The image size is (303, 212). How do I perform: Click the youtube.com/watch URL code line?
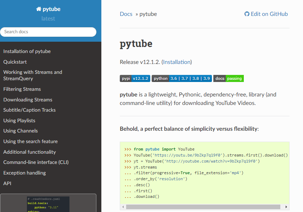tap(192, 161)
